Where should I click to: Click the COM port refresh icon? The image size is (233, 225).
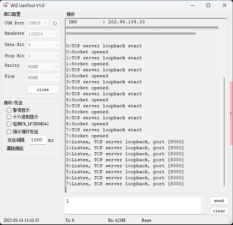55,23
